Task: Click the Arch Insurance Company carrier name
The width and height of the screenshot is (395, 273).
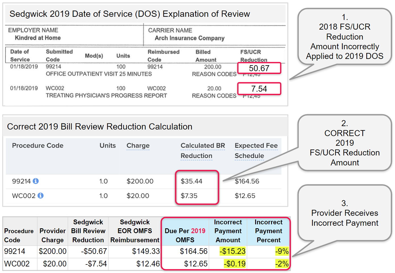Action: [190, 38]
